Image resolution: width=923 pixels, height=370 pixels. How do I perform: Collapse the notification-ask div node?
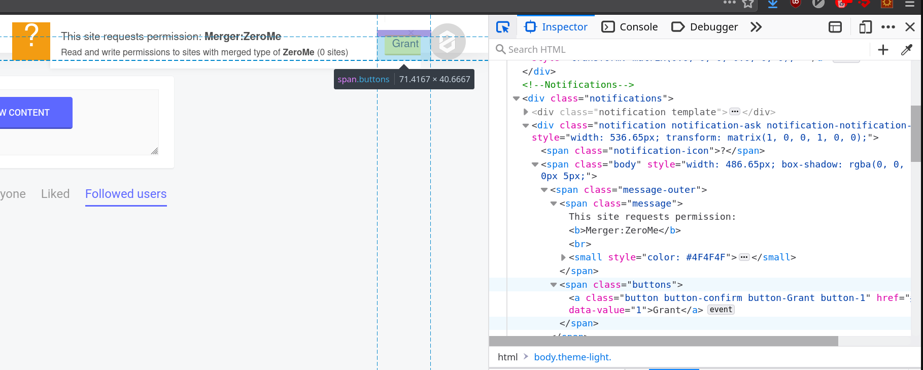[x=526, y=125]
